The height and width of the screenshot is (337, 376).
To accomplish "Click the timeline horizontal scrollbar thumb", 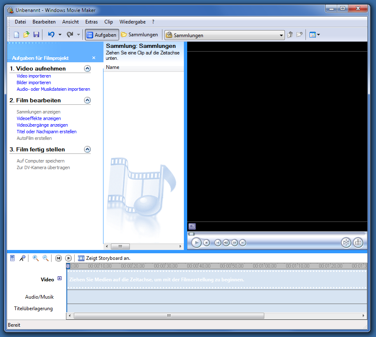I will [x=169, y=316].
